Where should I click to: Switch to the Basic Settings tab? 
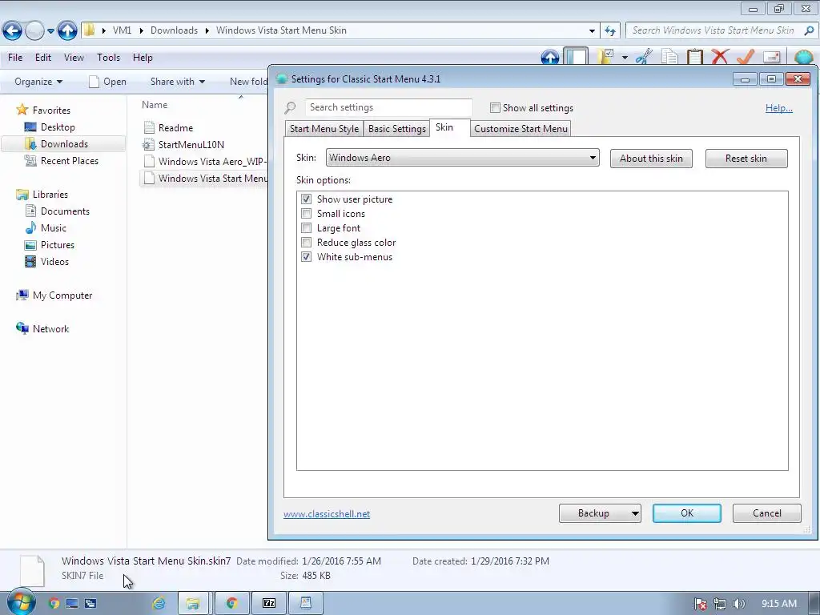[397, 129]
